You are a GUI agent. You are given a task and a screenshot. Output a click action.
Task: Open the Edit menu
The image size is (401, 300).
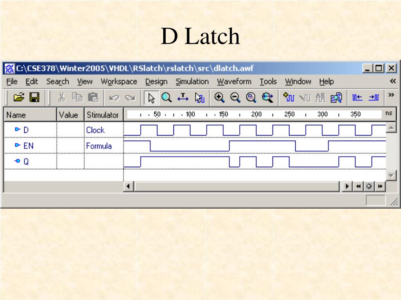pyautogui.click(x=31, y=82)
